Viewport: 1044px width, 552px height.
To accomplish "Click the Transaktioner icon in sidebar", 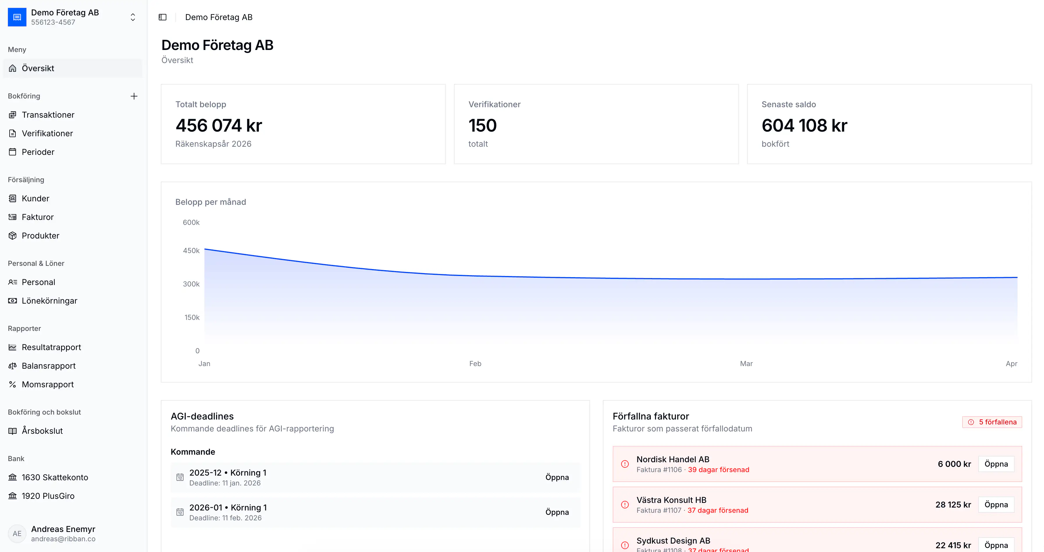I will [x=13, y=114].
